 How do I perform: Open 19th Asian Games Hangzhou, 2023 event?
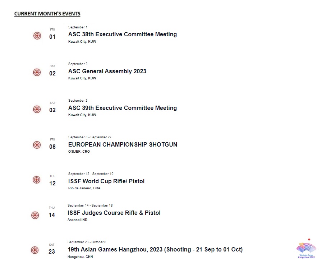155,249
